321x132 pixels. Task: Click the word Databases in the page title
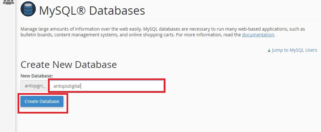pos(117,11)
